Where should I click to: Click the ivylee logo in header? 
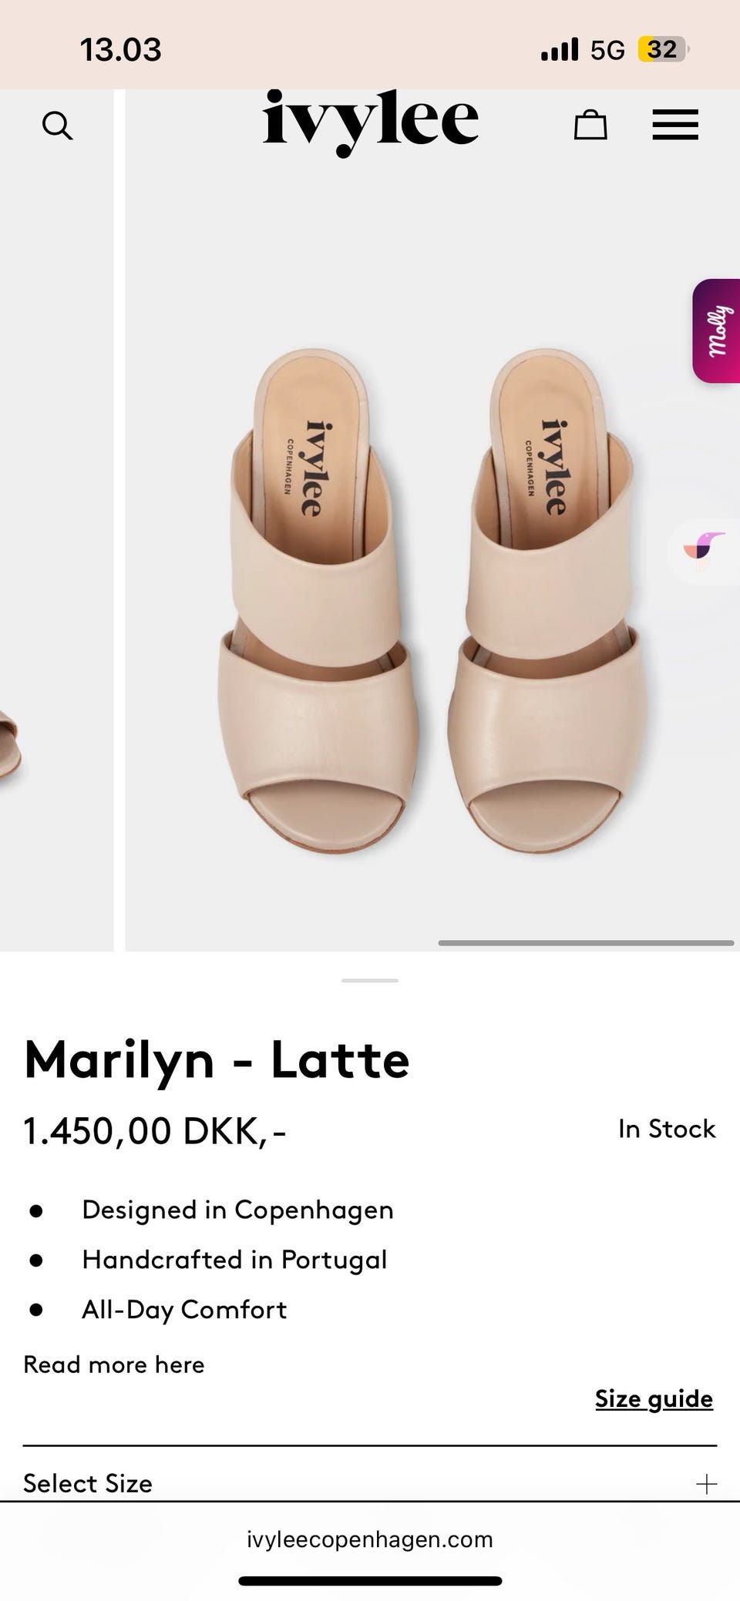(x=370, y=122)
